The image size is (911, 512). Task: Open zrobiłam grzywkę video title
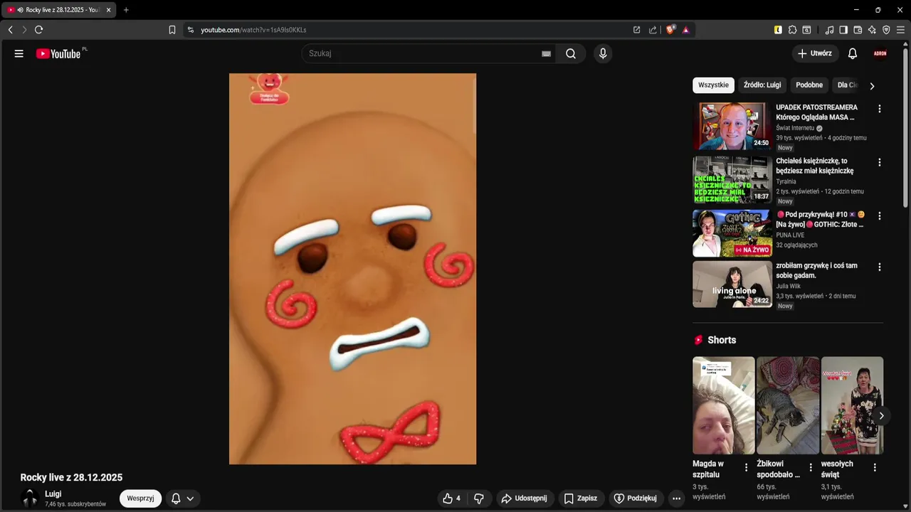pos(816,270)
